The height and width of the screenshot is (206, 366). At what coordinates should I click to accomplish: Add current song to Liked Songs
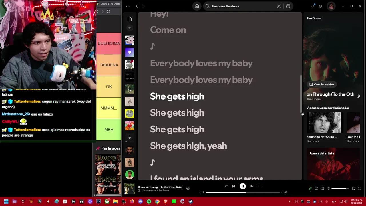[188, 188]
